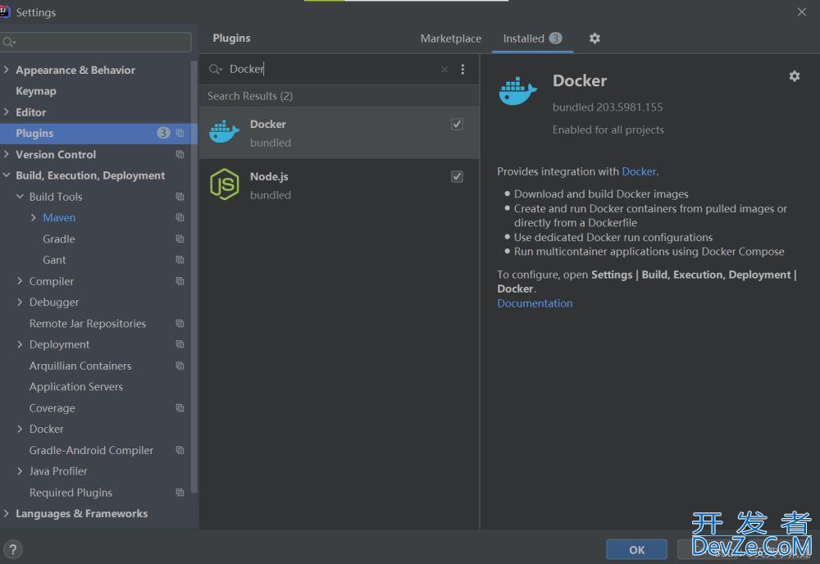
Task: Expand the Docker settings node
Action: 20,429
